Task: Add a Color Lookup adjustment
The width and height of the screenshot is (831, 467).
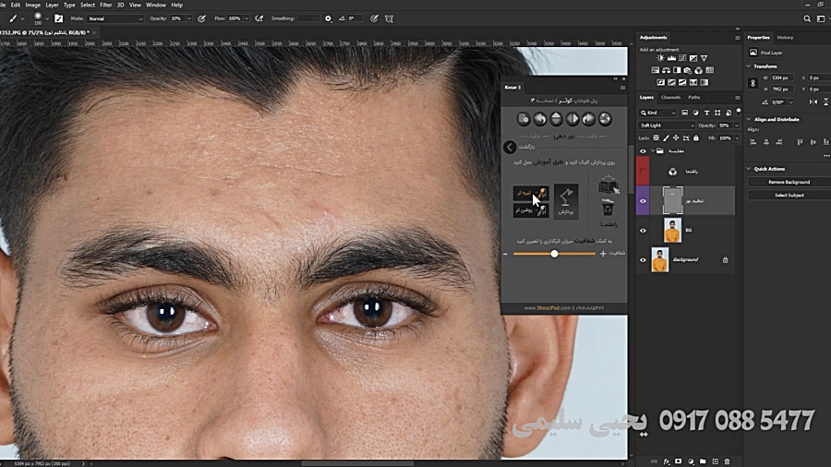Action: click(710, 70)
